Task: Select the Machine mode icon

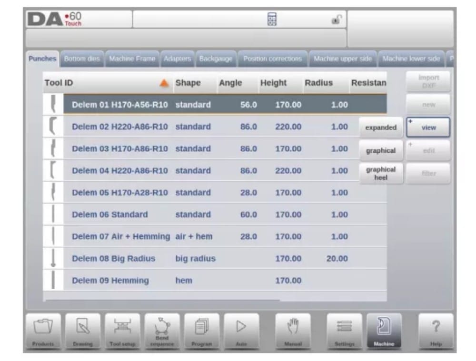Action: coord(384,331)
